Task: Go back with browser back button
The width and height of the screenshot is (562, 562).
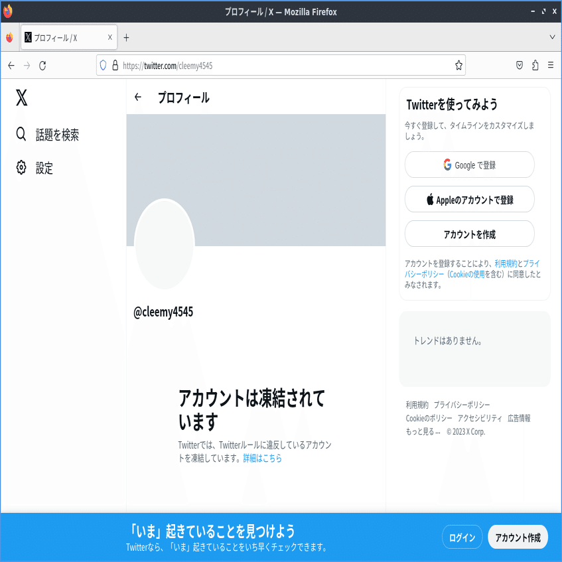Action: [11, 66]
